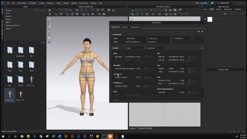The width and height of the screenshot is (247, 139).
Task: Expand the SIMULATION mode dropdown arrow
Action: pos(233,3)
